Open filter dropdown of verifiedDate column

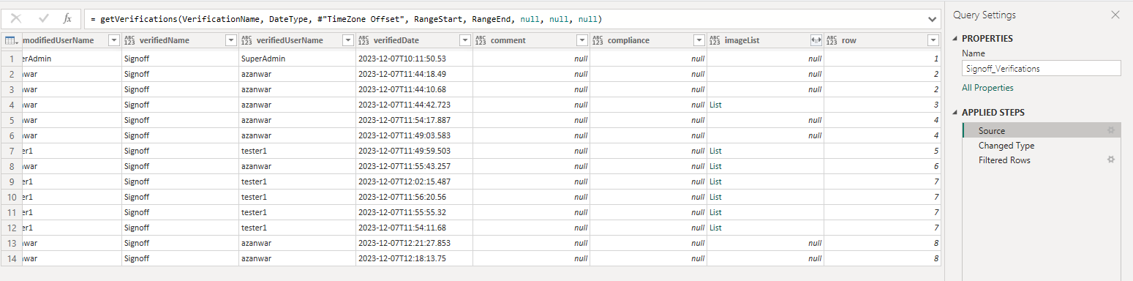[464, 41]
